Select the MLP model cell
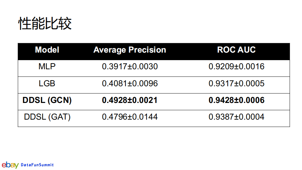 pyautogui.click(x=47, y=67)
